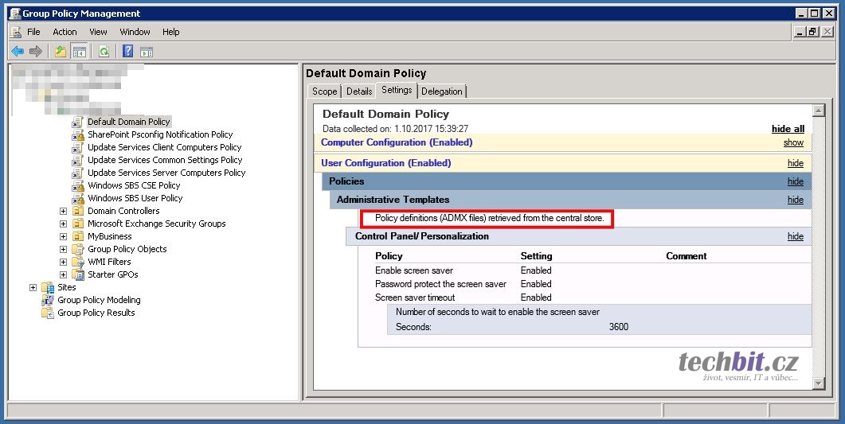The image size is (845, 424).
Task: Click the blue Back arrow toolbar icon
Action: click(x=17, y=52)
